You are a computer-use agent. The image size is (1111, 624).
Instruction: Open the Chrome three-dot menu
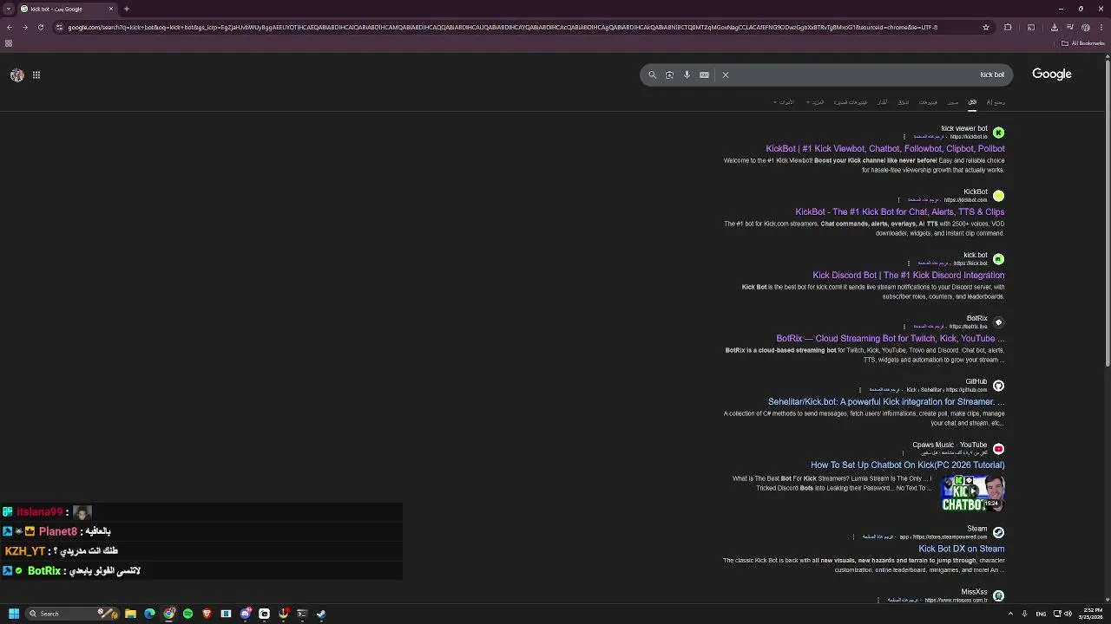[x=1101, y=27]
